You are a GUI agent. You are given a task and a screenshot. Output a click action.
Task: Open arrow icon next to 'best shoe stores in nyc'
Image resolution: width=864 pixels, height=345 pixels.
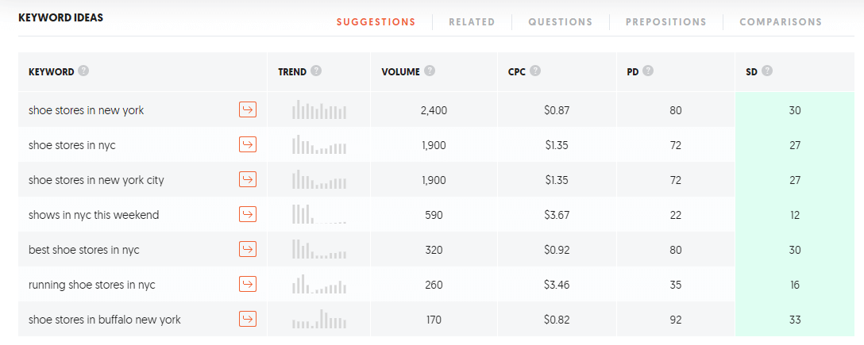tap(248, 249)
